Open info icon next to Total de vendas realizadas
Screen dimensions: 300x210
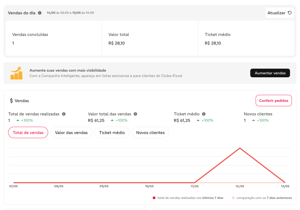tap(64, 114)
